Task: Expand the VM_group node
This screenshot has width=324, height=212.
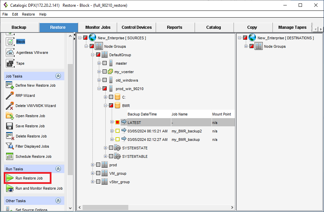Action: (93, 173)
